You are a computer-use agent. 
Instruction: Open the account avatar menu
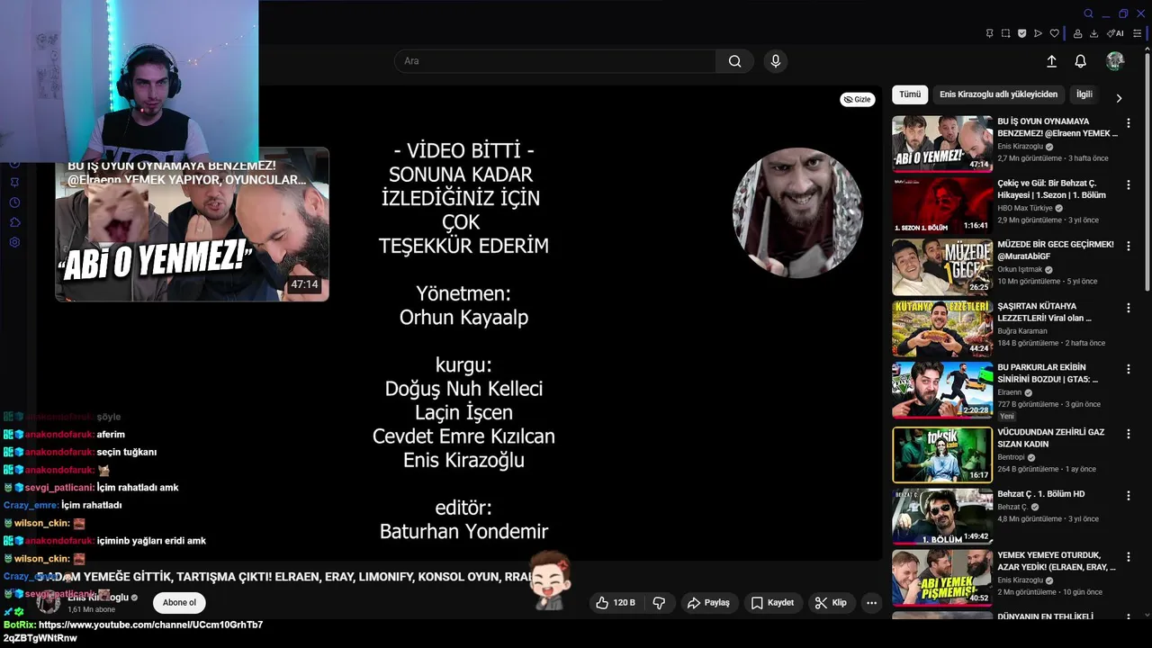1115,61
